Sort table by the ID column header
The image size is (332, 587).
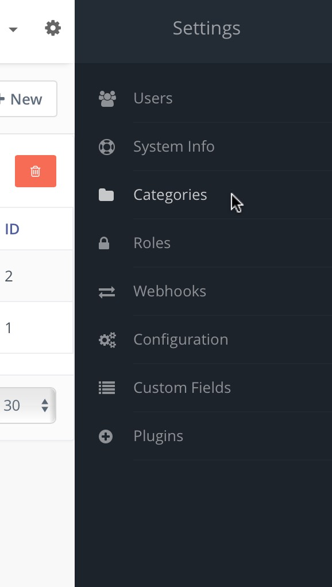coord(12,229)
